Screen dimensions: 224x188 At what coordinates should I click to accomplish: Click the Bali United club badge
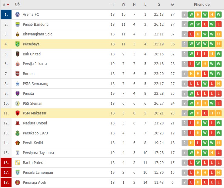[17, 54]
